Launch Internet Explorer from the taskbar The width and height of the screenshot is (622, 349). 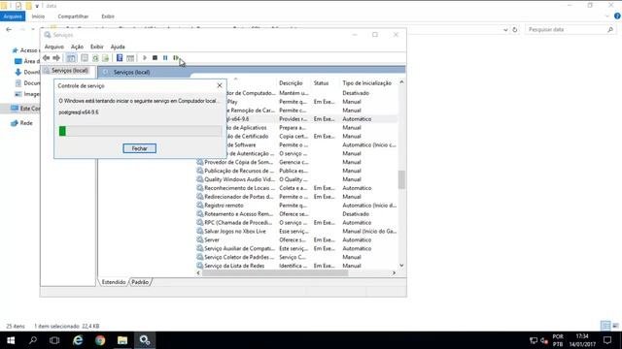click(x=78, y=340)
